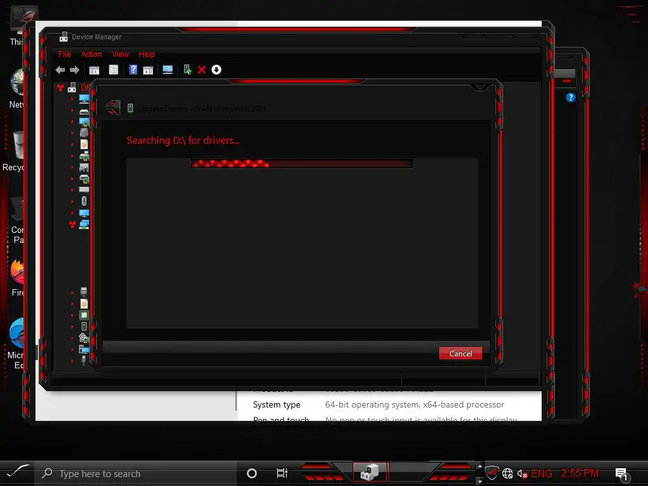648x486 pixels.
Task: Expand the Mice category arrow
Action: (x=72, y=201)
